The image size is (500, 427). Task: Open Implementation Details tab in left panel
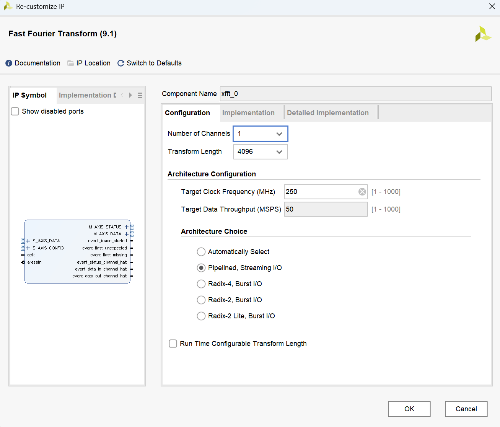[88, 95]
